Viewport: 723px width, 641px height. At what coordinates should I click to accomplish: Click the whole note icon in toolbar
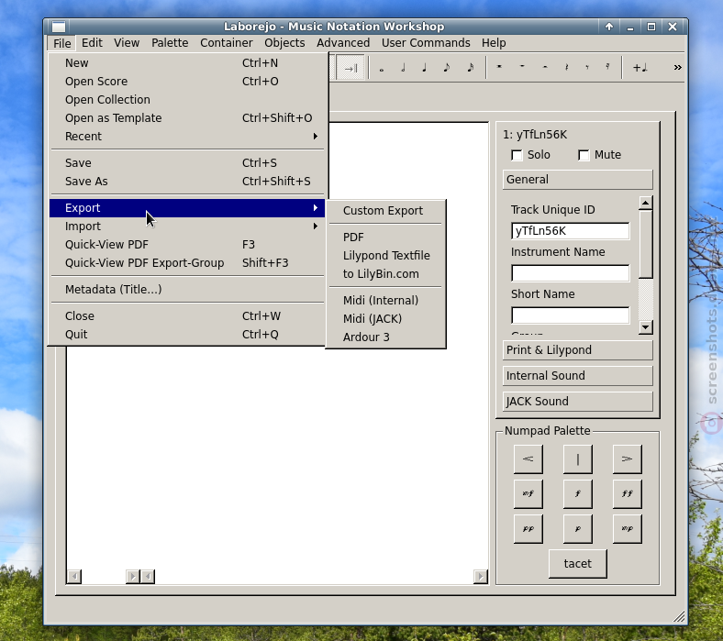pyautogui.click(x=382, y=68)
